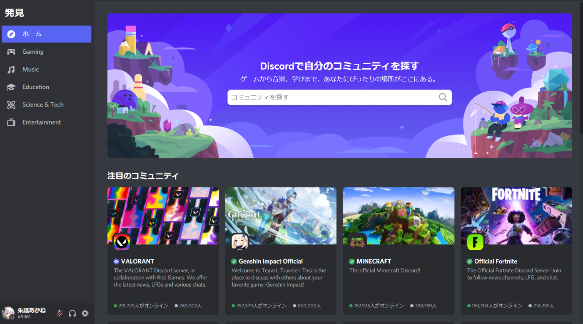Click Official Fortnite title

click(x=496, y=262)
